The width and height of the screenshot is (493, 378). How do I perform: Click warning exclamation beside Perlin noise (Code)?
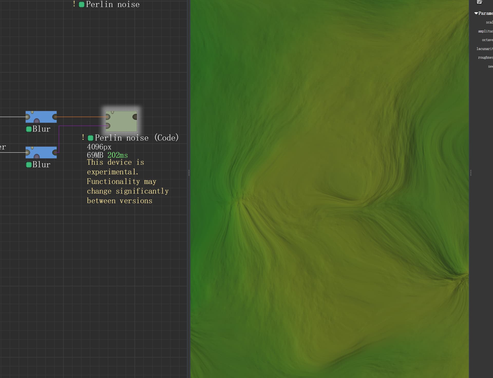tap(83, 137)
